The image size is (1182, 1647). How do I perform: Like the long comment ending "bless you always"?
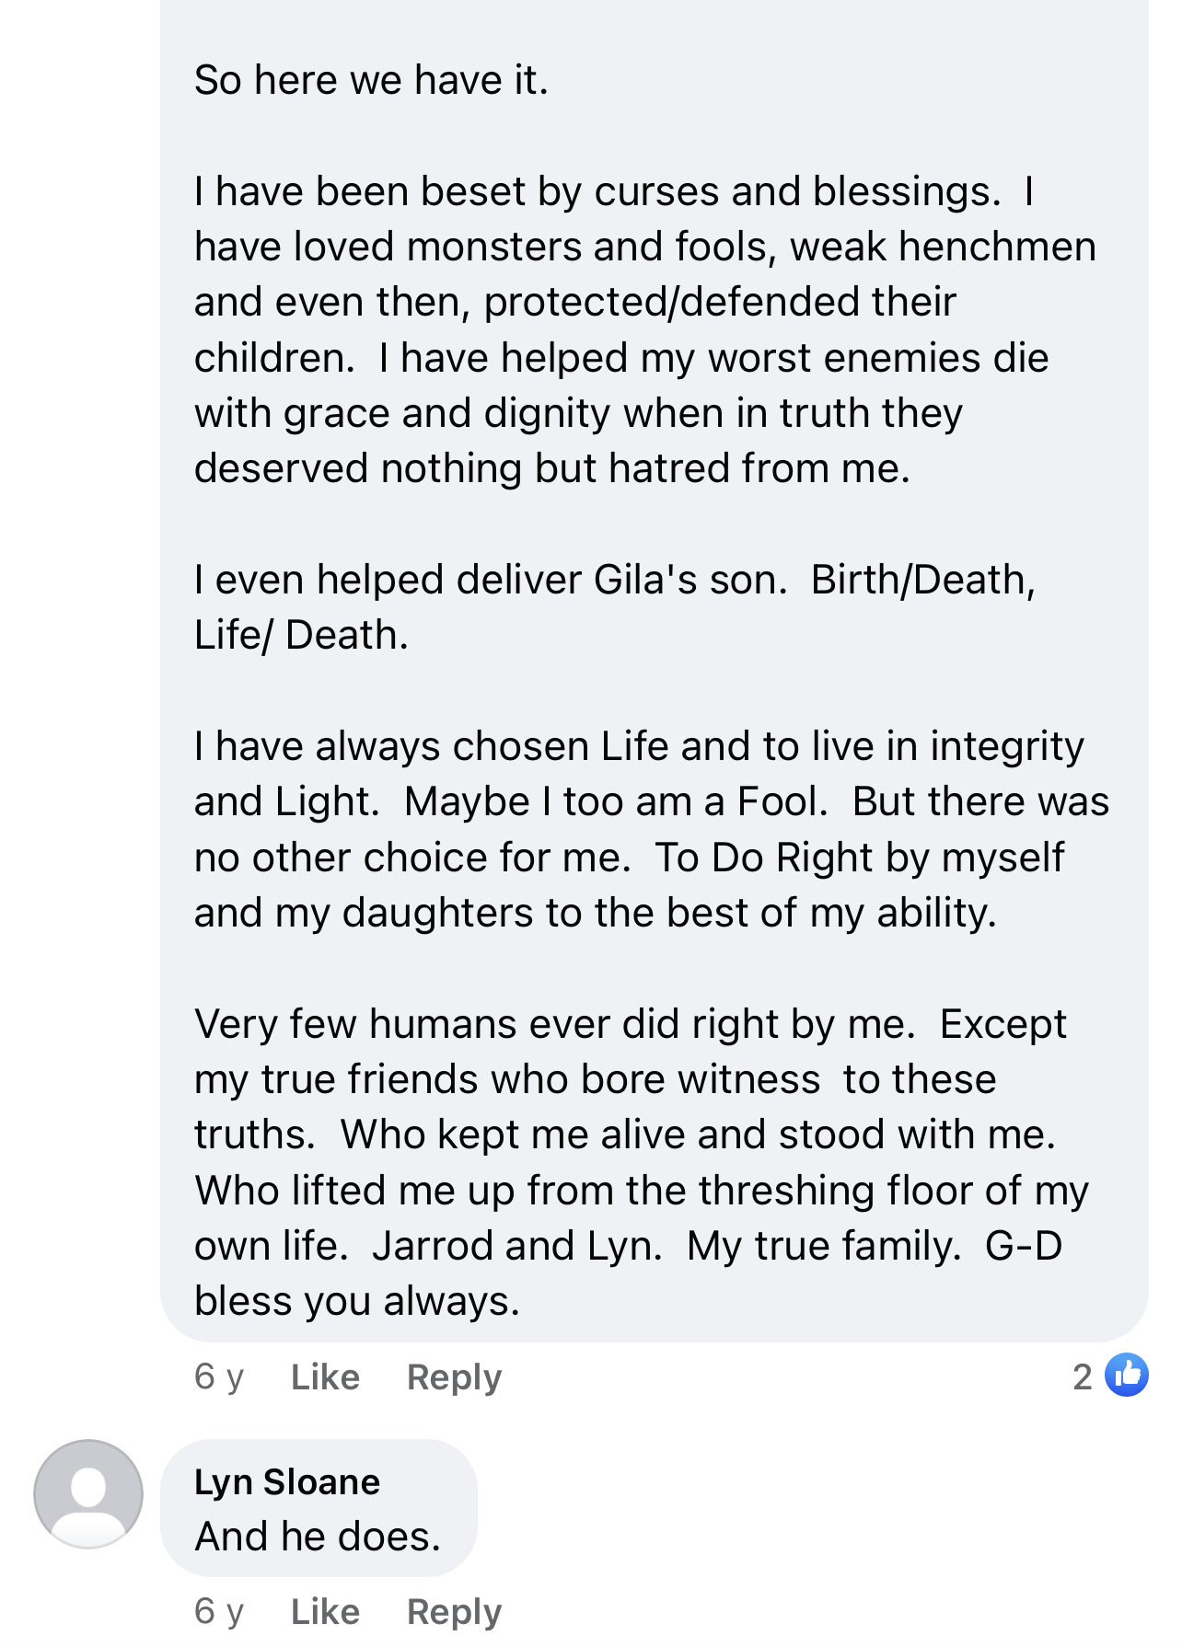pyautogui.click(x=325, y=1376)
